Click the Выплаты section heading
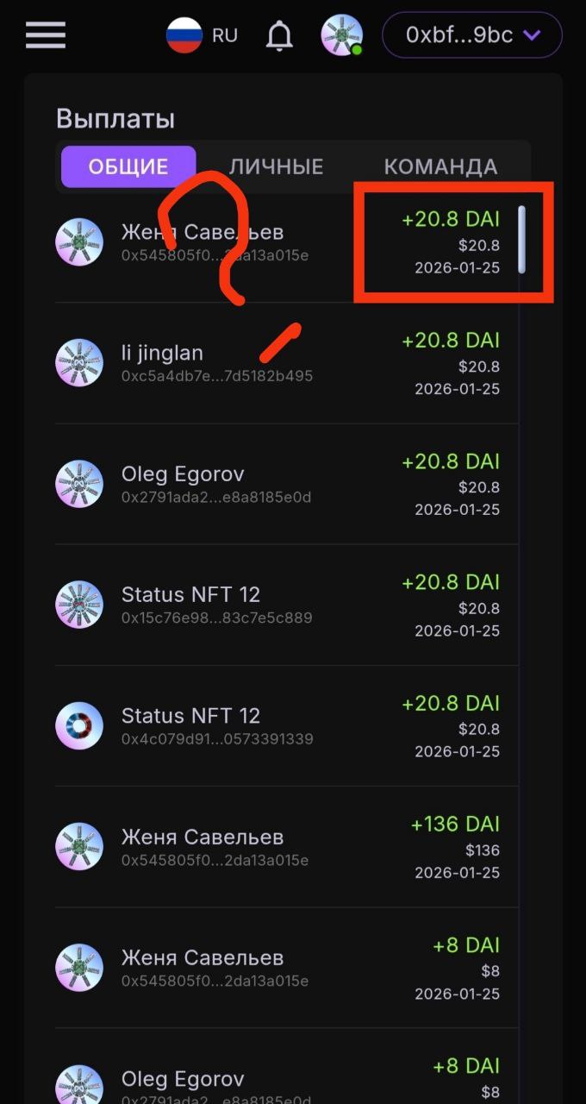The height and width of the screenshot is (1104, 586). [x=115, y=118]
